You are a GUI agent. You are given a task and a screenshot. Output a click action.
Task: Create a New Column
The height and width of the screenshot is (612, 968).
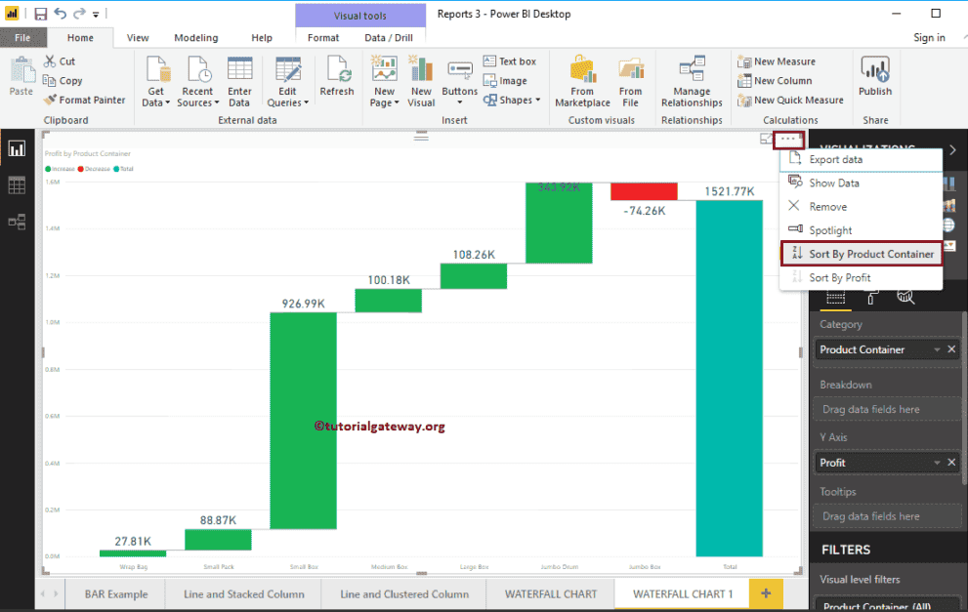(x=775, y=80)
